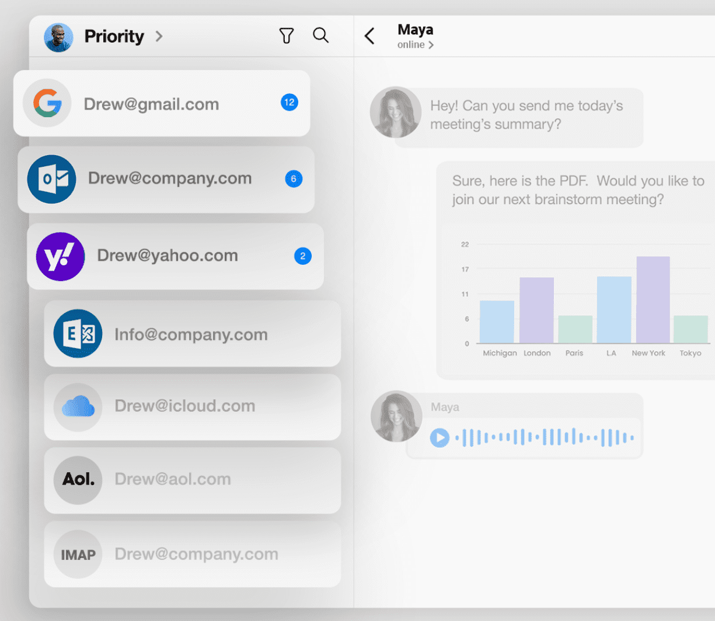
Task: Expand the Priority chevron
Action: pyautogui.click(x=159, y=36)
